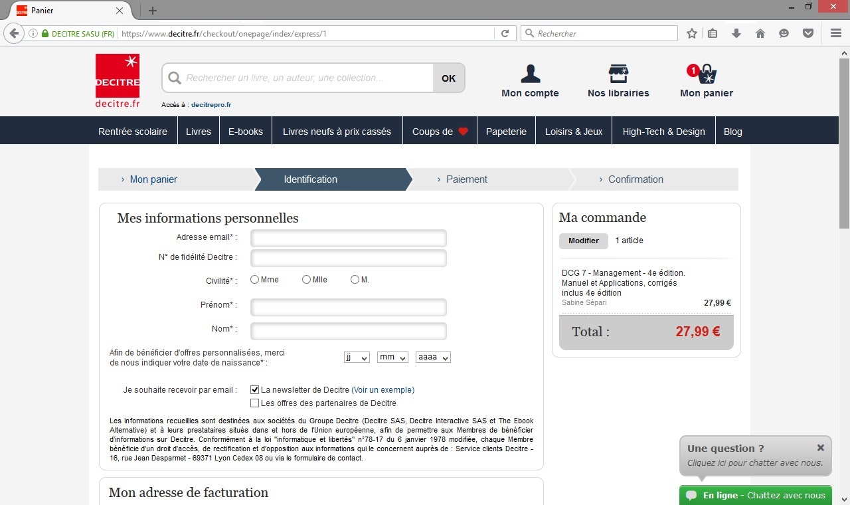Open bookmarks list icon in toolbar
This screenshot has width=850, height=505.
point(713,33)
